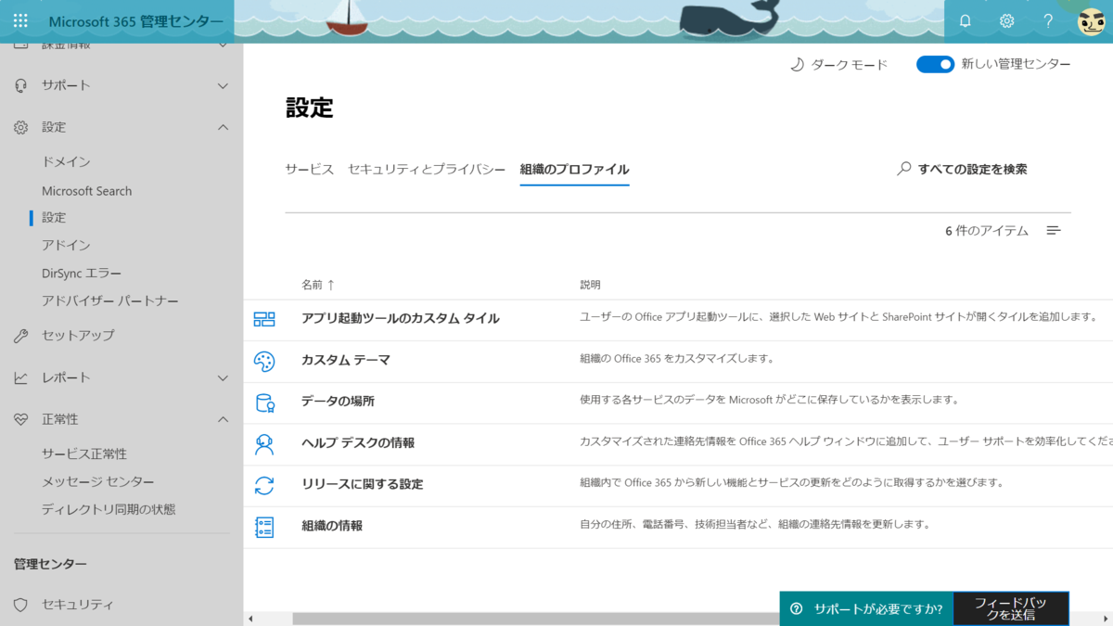Select the 組織のプロファイル tab

coord(575,170)
